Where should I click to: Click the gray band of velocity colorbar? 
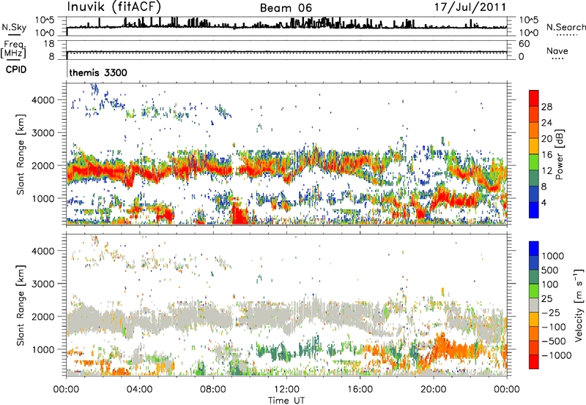(534, 305)
